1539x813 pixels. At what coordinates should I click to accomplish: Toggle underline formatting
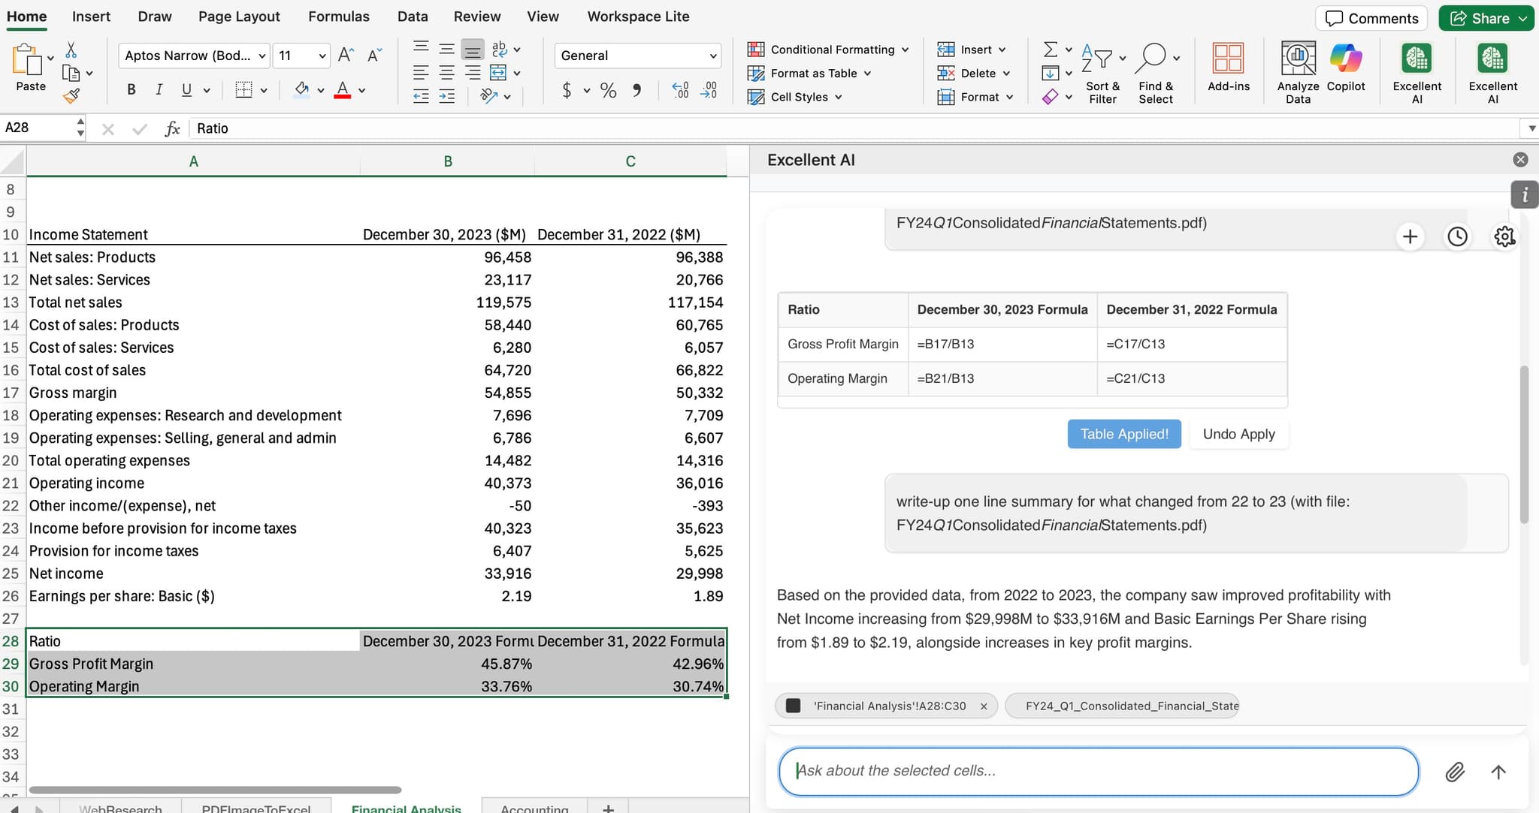click(x=185, y=89)
